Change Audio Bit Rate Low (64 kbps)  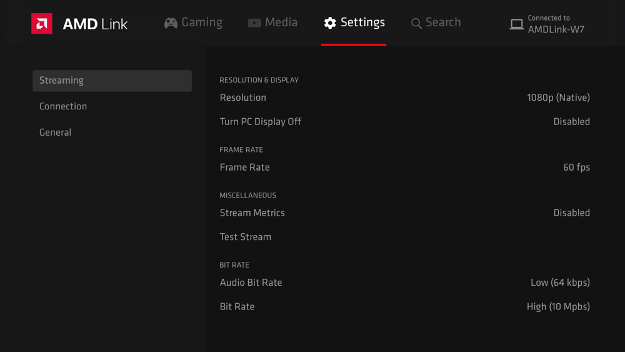click(x=560, y=283)
